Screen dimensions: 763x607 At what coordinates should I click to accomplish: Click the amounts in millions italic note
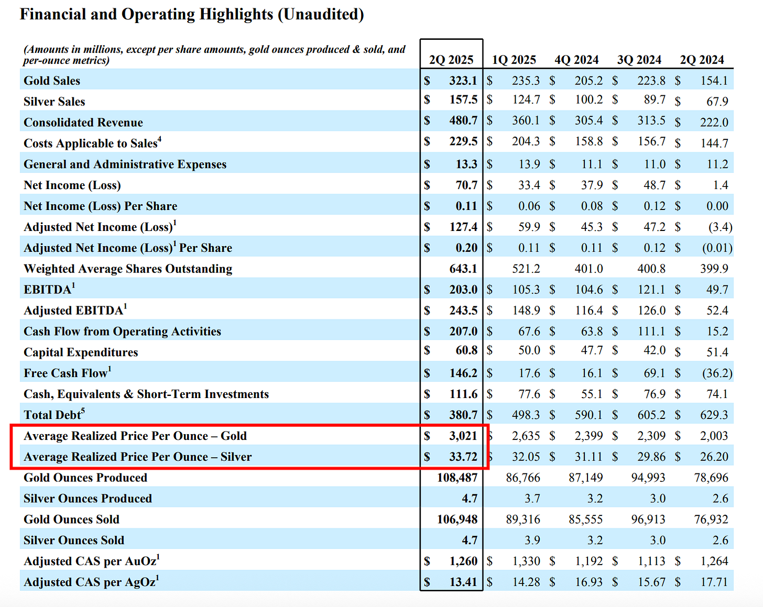(x=214, y=54)
